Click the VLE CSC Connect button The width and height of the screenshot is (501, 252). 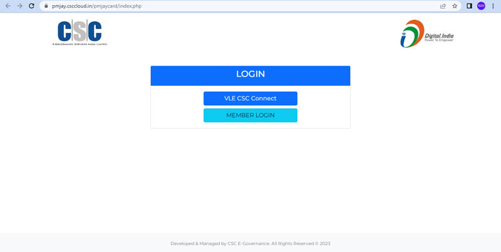coord(250,99)
